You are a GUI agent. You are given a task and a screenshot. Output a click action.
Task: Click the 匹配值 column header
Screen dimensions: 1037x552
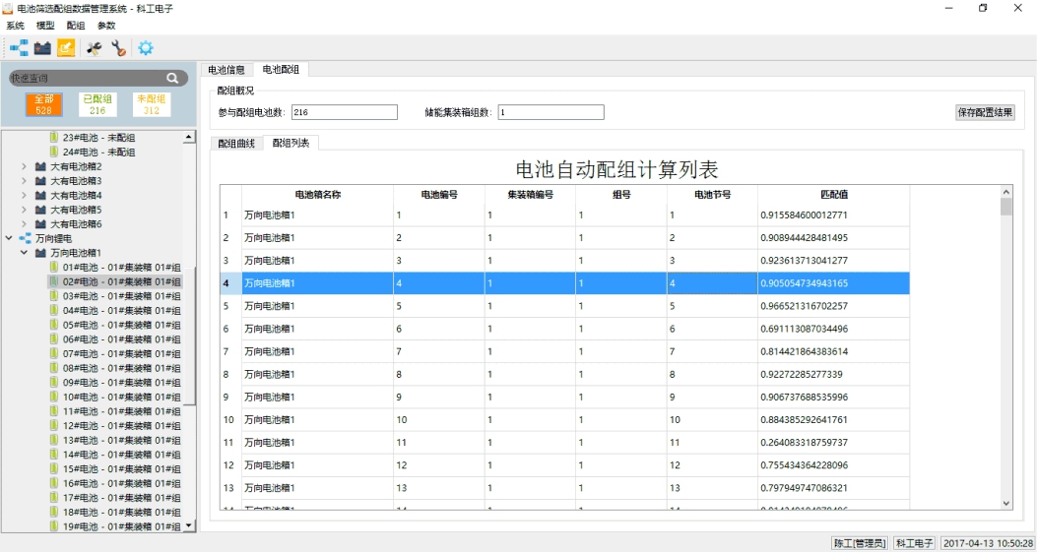click(834, 195)
